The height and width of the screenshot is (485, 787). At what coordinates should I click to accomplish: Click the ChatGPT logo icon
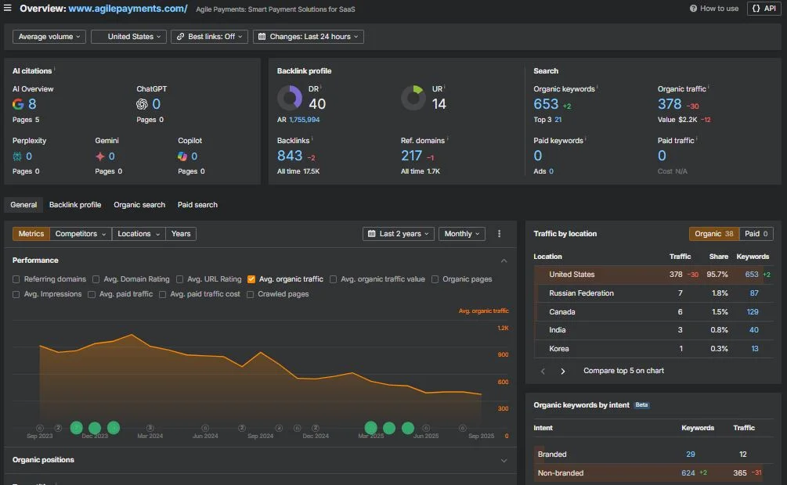[142, 104]
